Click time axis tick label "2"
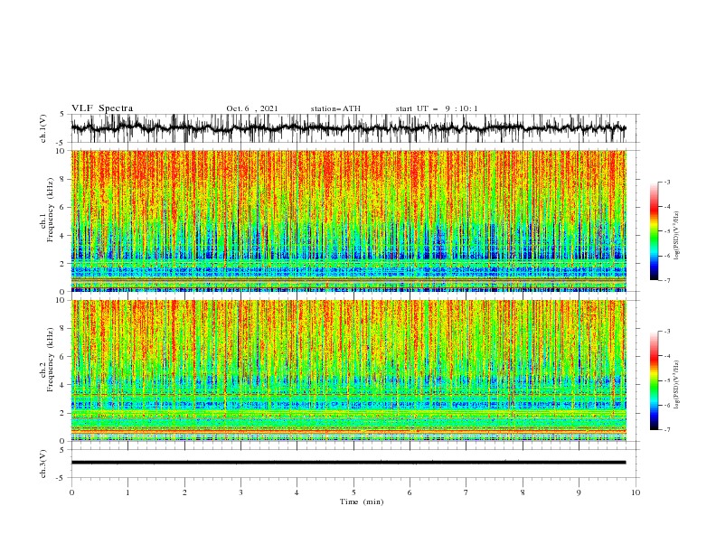The width and height of the screenshot is (716, 553). click(x=184, y=492)
